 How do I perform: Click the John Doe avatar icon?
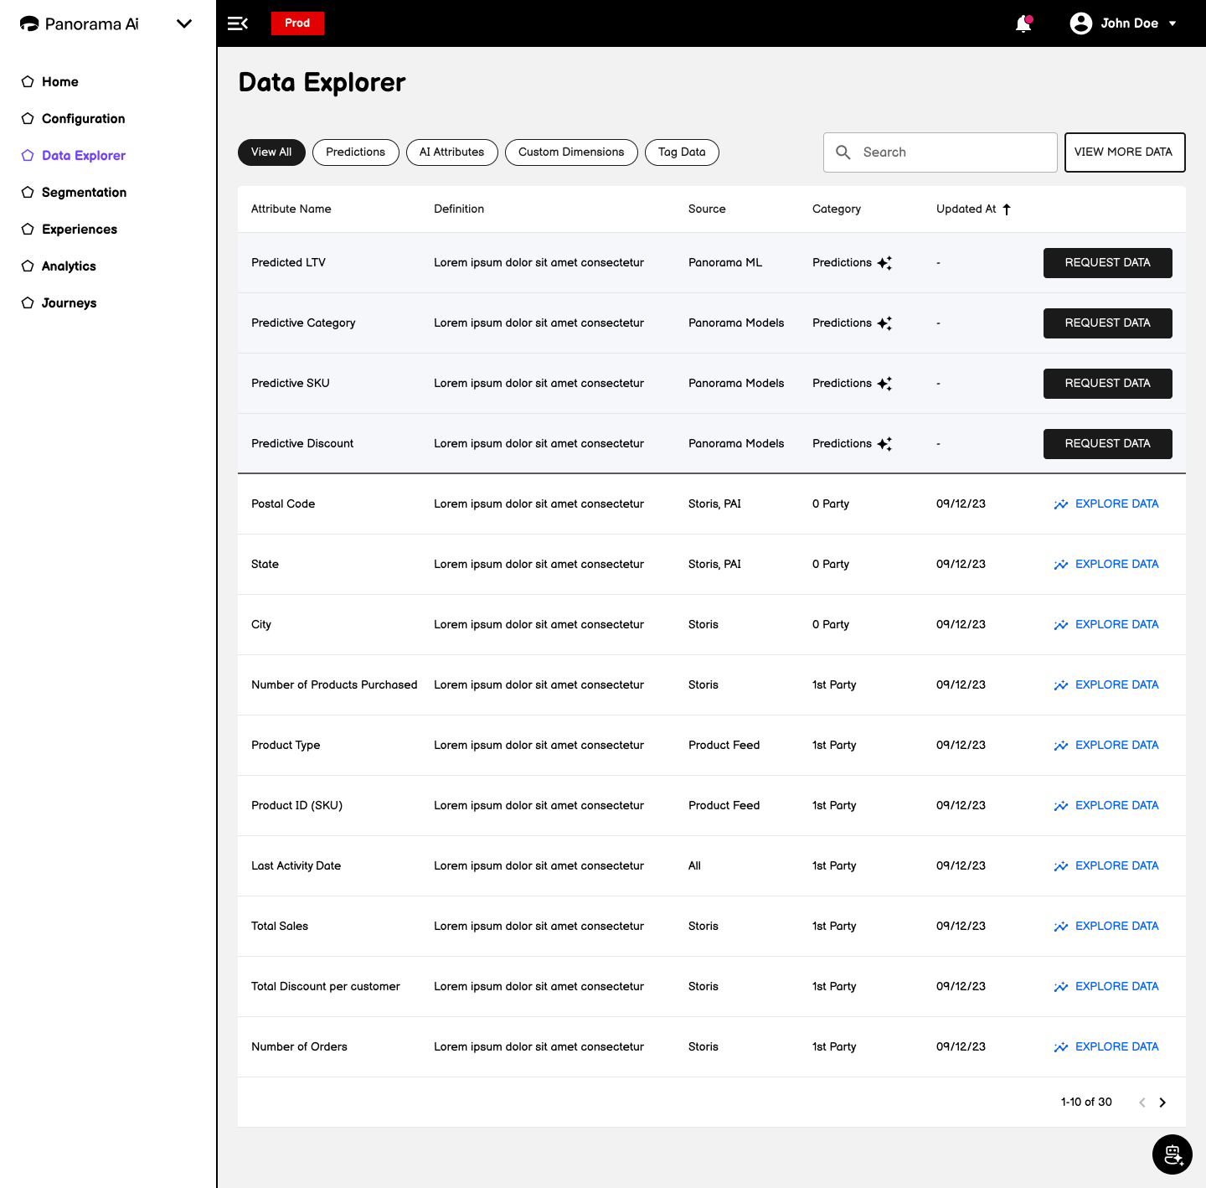click(x=1081, y=23)
